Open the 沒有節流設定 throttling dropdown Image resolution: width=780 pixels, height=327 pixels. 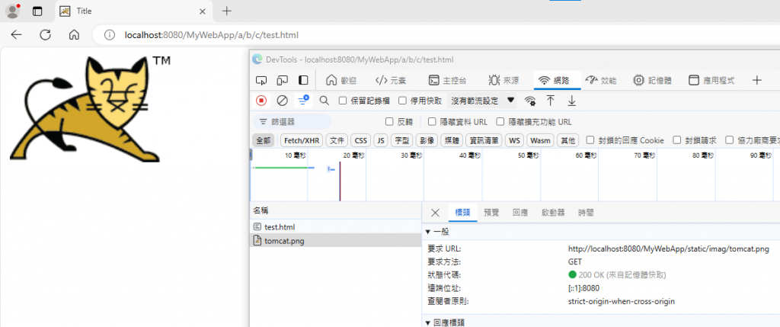tap(482, 101)
